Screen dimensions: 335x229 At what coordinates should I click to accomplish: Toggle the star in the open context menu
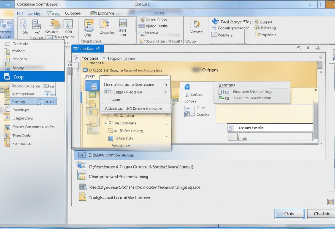tap(166, 84)
